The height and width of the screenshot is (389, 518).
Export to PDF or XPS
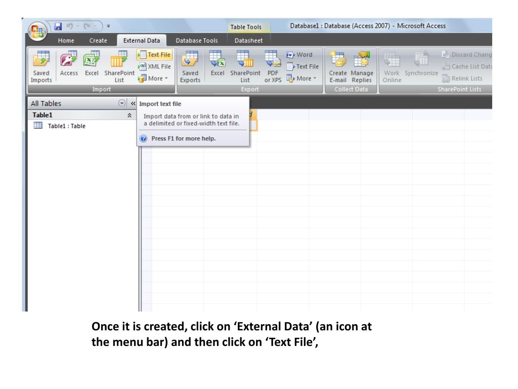(x=273, y=67)
